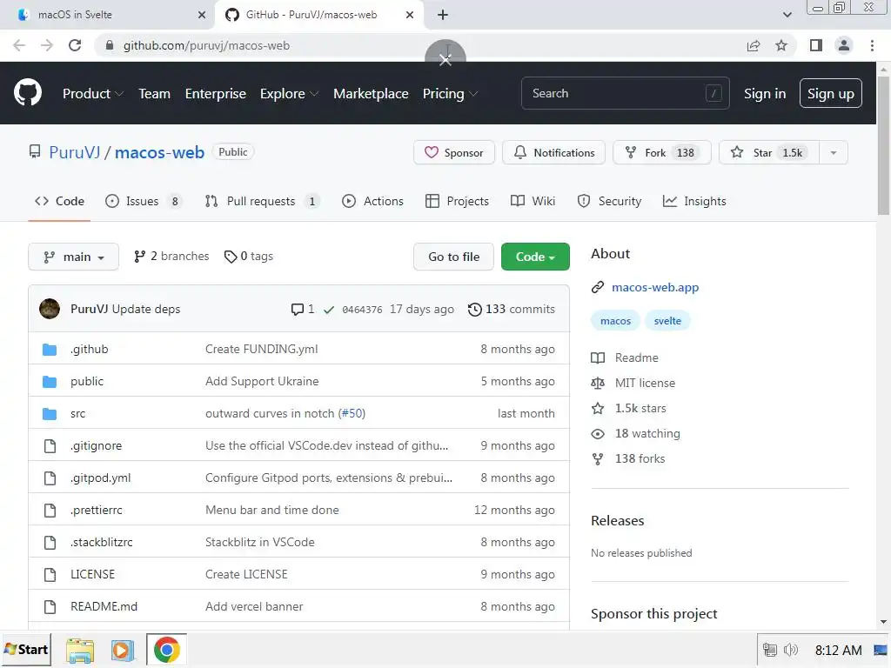Viewport: 891px width, 668px height.
Task: Open the Projects tab
Action: 457,201
